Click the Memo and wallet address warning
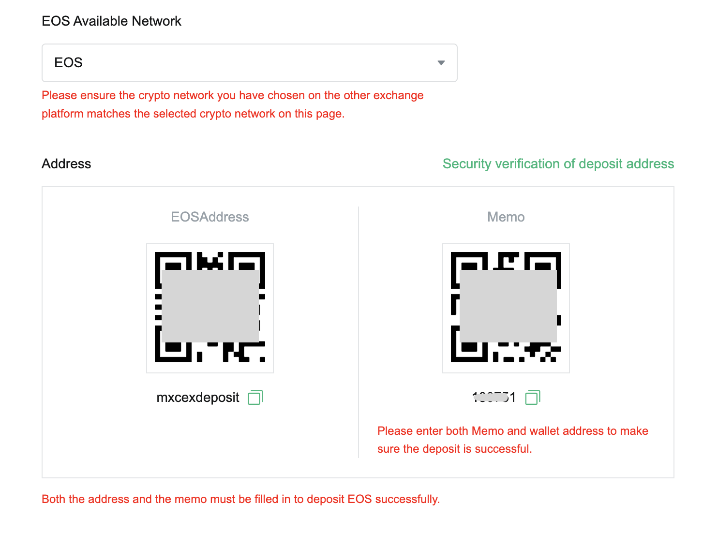718x533 pixels. [513, 440]
